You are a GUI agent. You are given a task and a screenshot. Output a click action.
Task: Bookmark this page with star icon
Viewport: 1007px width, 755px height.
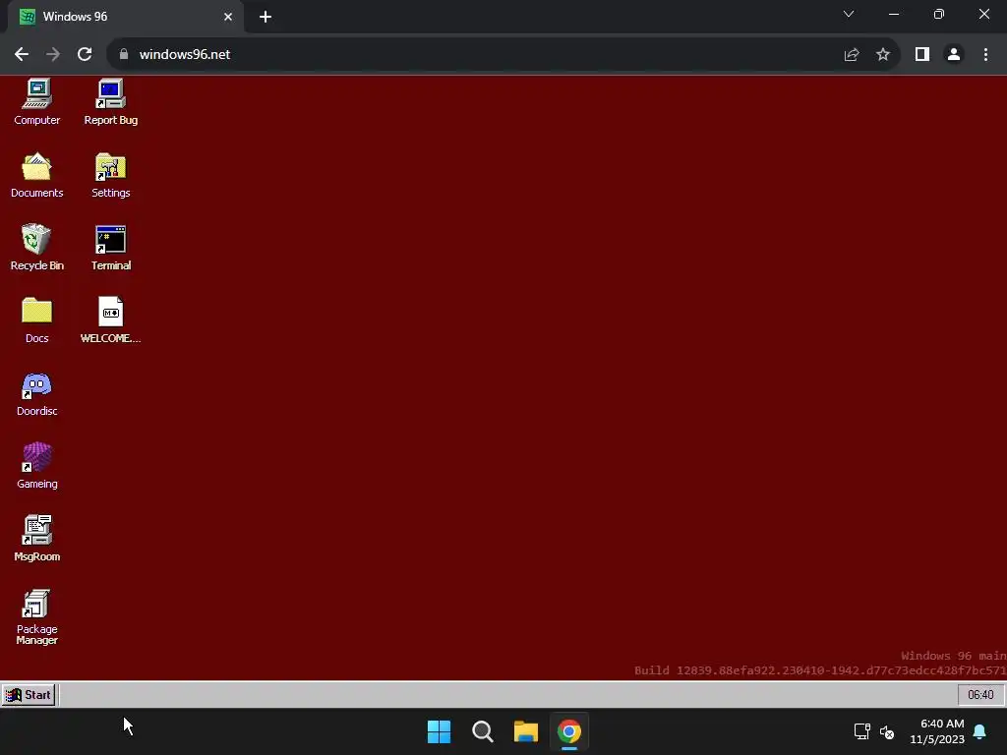click(883, 54)
